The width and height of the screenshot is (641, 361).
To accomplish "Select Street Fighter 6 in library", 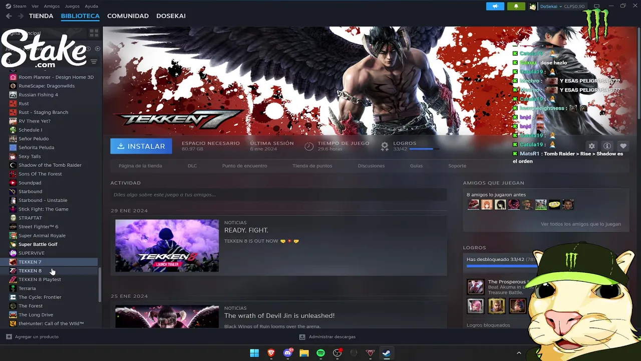I will point(49,227).
